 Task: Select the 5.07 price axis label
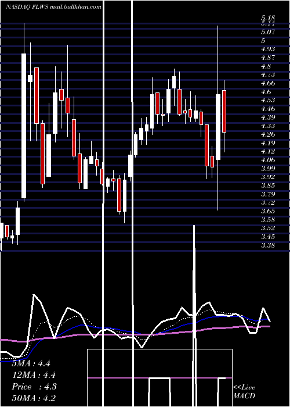(268, 32)
